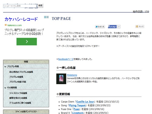Click the ad info icon
This screenshot has height=114, width=152.
coord(45,17)
